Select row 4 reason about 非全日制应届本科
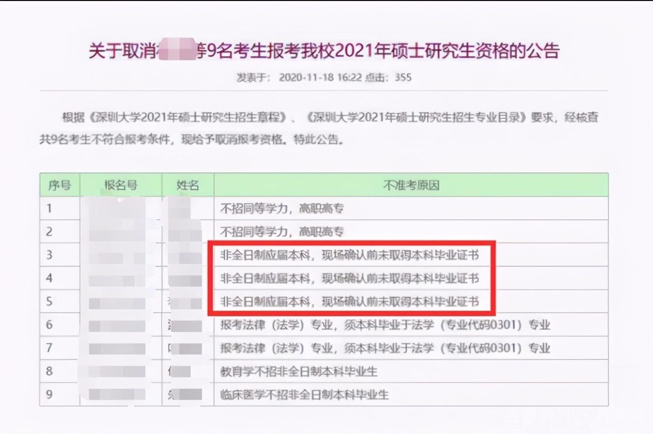Image resolution: width=653 pixels, height=434 pixels. (x=350, y=278)
